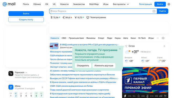
Task: Open OK in top navigation
Action: pyautogui.click(x=47, y=4)
